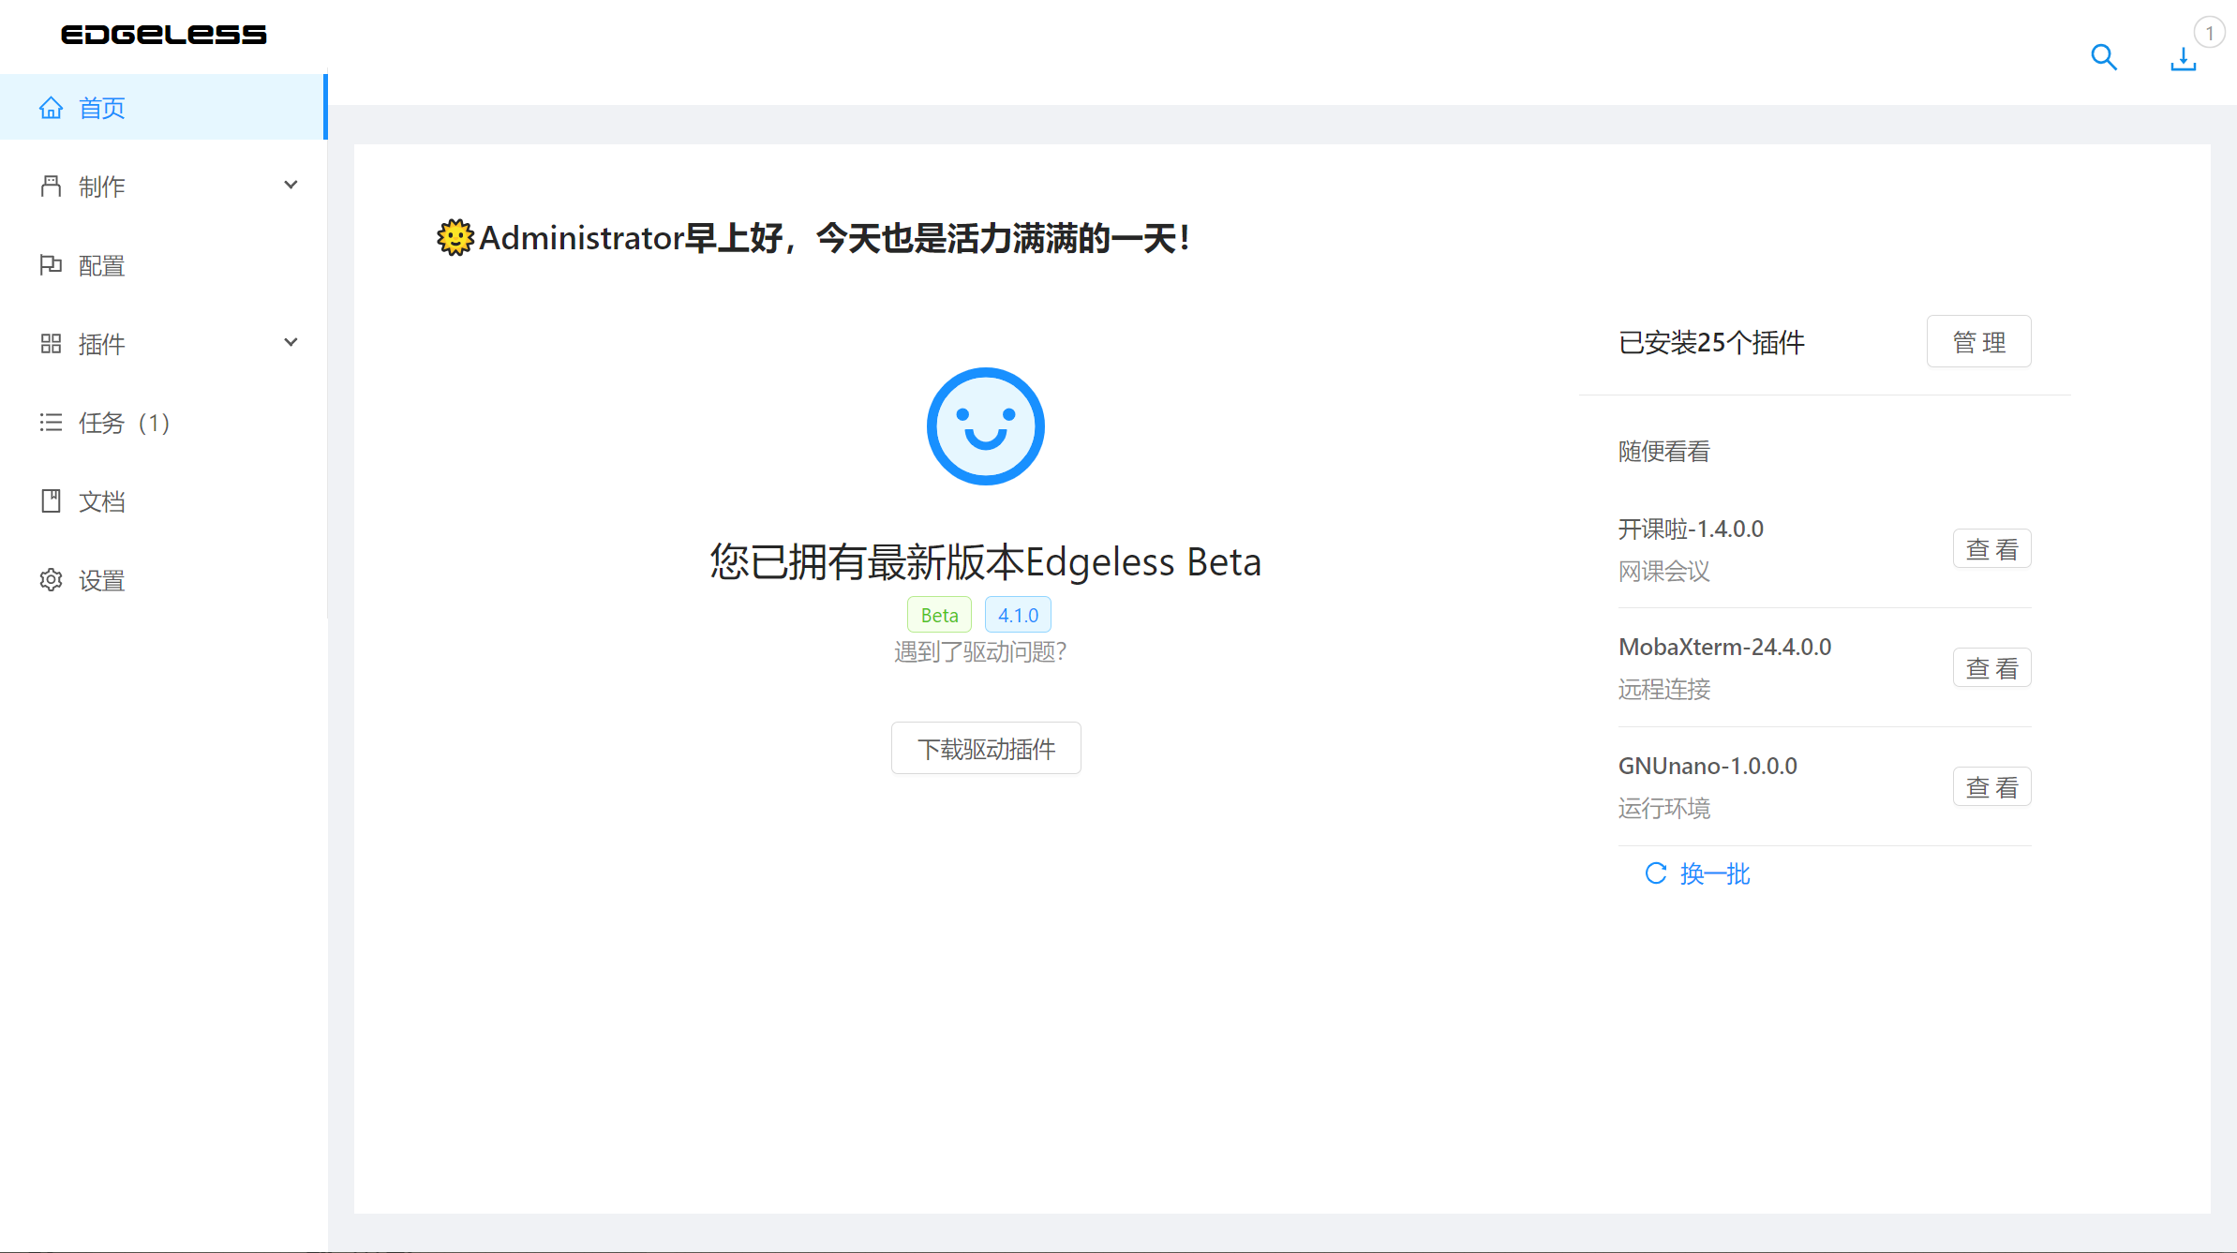Click the 设置 gear icon
Viewport: 2237px width, 1253px height.
tap(51, 580)
